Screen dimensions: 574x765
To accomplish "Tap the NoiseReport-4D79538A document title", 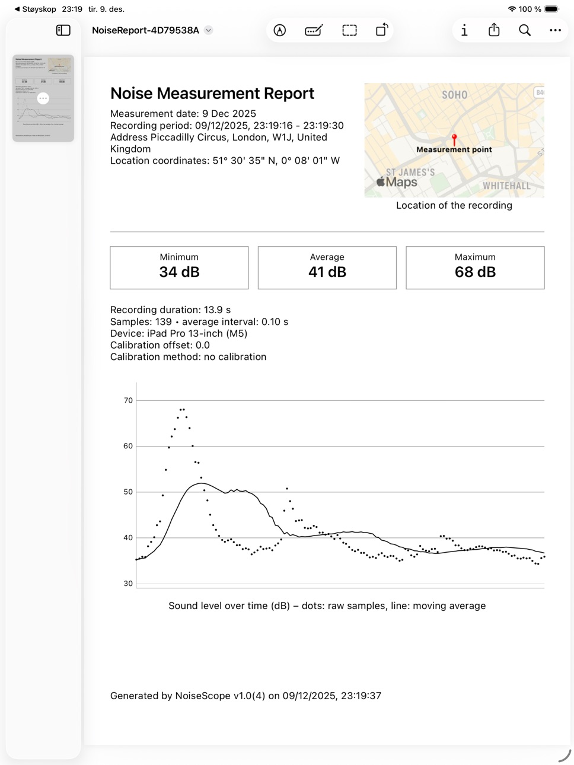I will coord(145,30).
